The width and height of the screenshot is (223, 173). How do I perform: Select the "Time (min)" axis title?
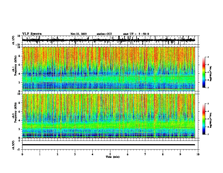(113, 157)
